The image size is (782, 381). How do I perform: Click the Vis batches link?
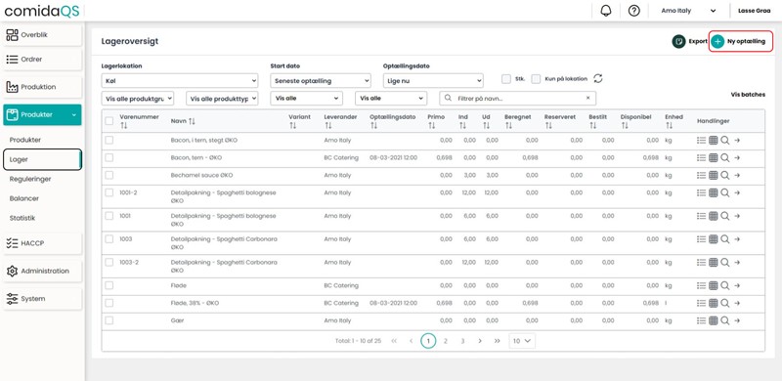click(748, 94)
